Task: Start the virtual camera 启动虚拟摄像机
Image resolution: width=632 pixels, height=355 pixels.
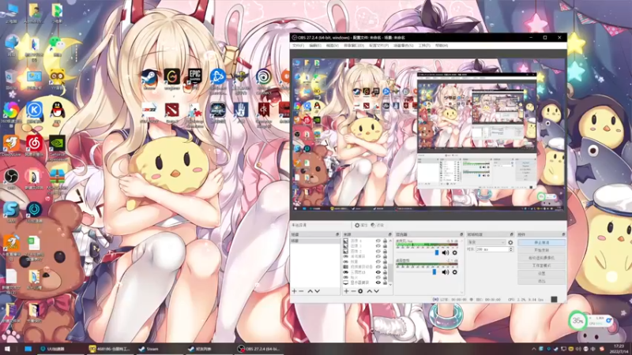Action: pos(542,258)
